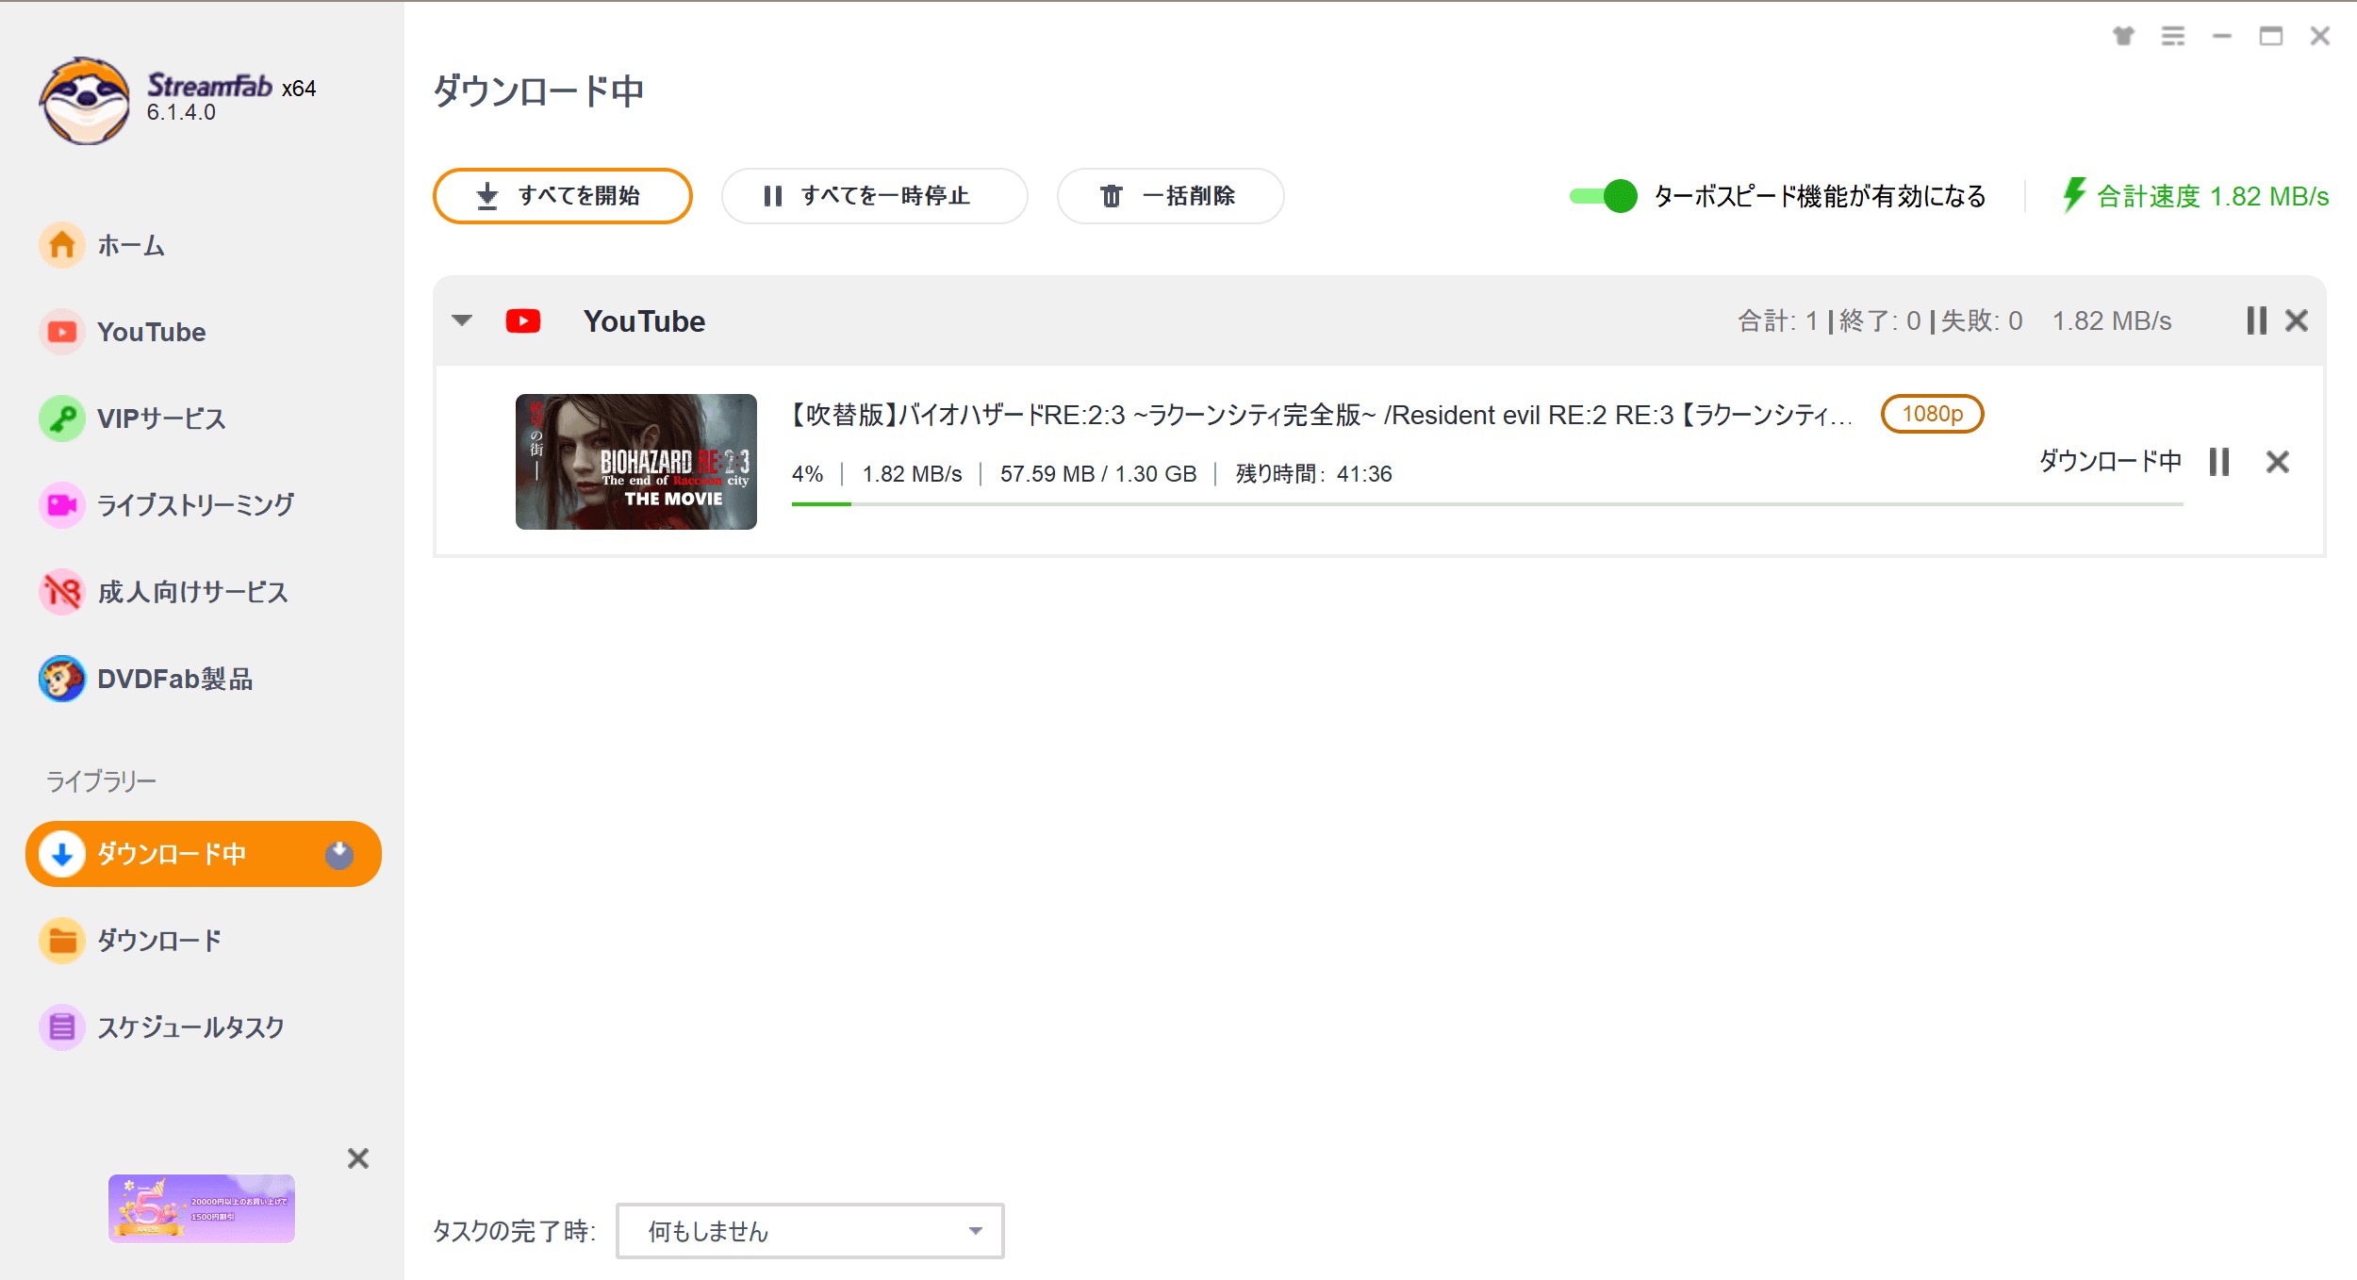Toggle the turbo speed switch off
The width and height of the screenshot is (2357, 1280).
point(1603,196)
